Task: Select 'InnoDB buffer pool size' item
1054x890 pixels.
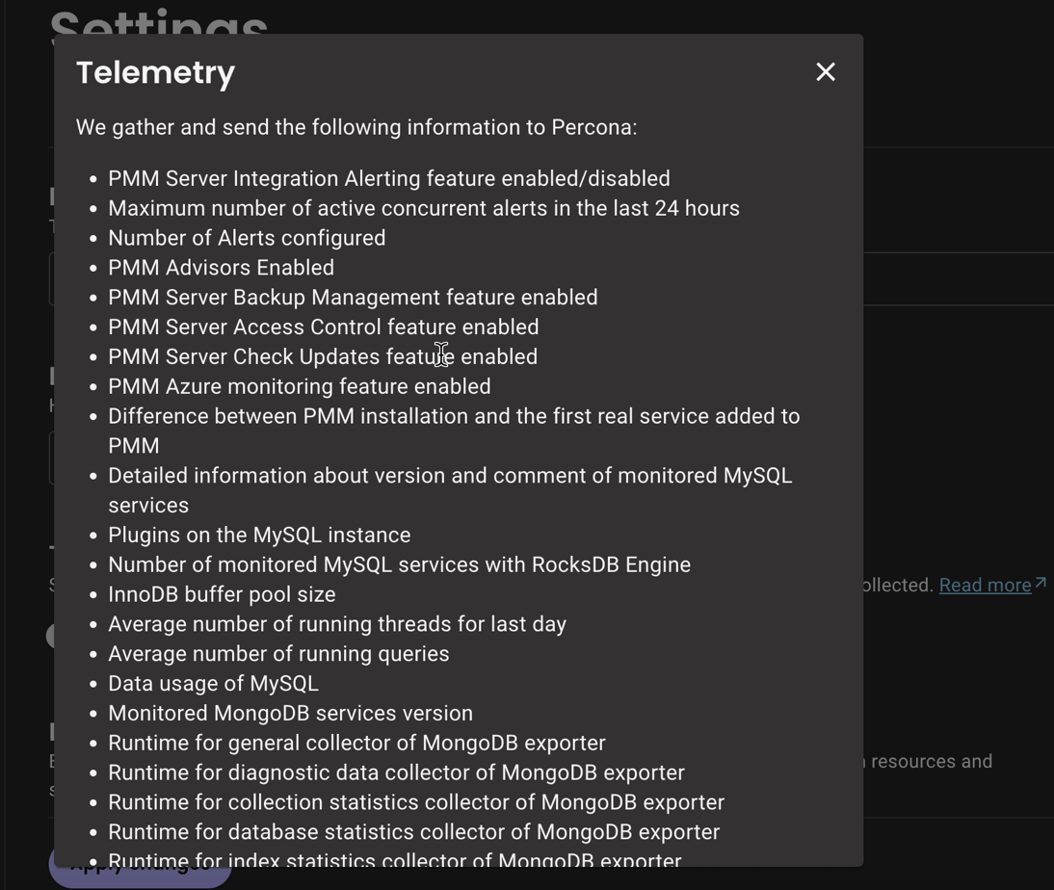Action: 222,594
